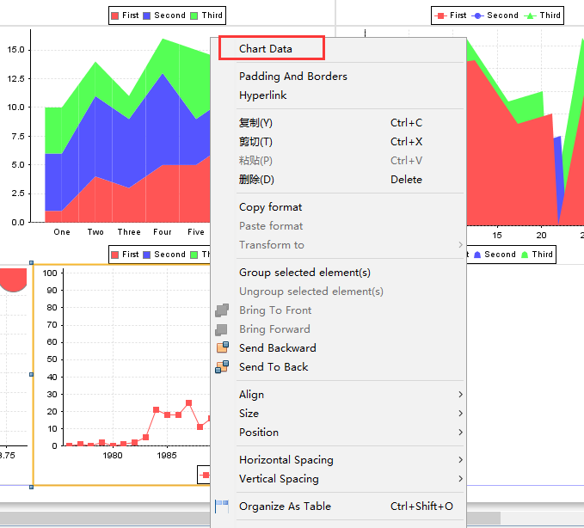Expand the Transform to submenu arrow
Screen dimensions: 584x528
pos(460,244)
